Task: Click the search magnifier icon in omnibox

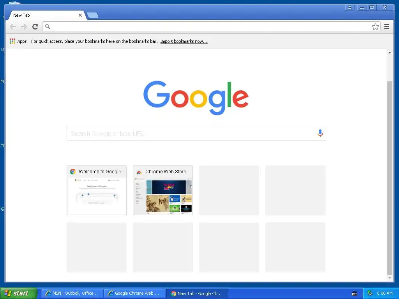Action: coord(48,26)
